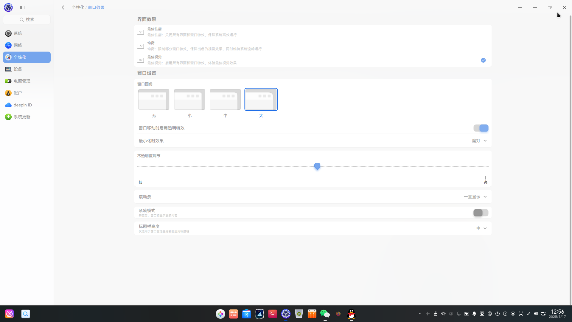Click the opacity adjustment slider handle
This screenshot has width=572, height=322.
(x=317, y=166)
